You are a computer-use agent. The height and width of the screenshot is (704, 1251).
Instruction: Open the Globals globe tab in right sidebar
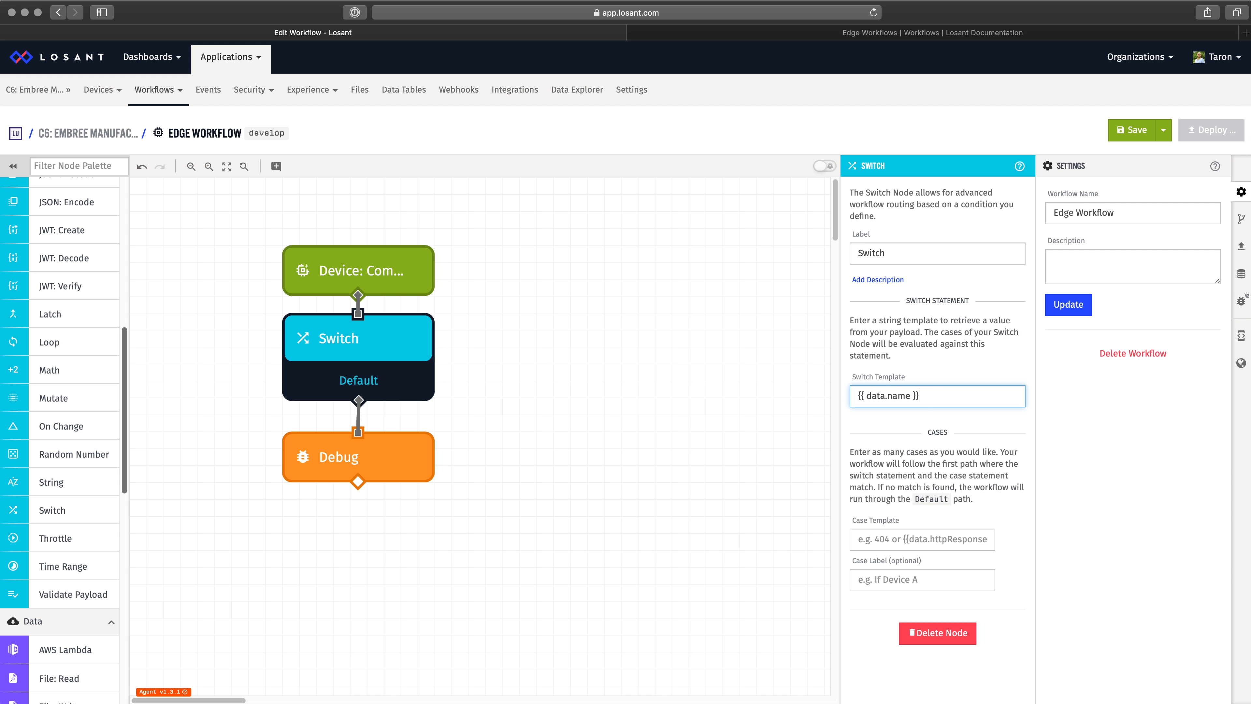pyautogui.click(x=1241, y=363)
